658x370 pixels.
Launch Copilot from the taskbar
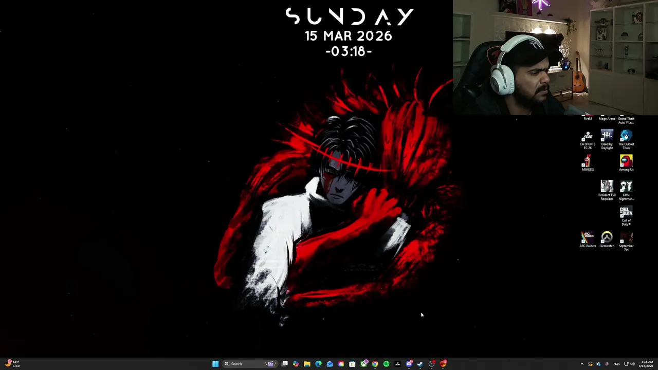pos(296,364)
